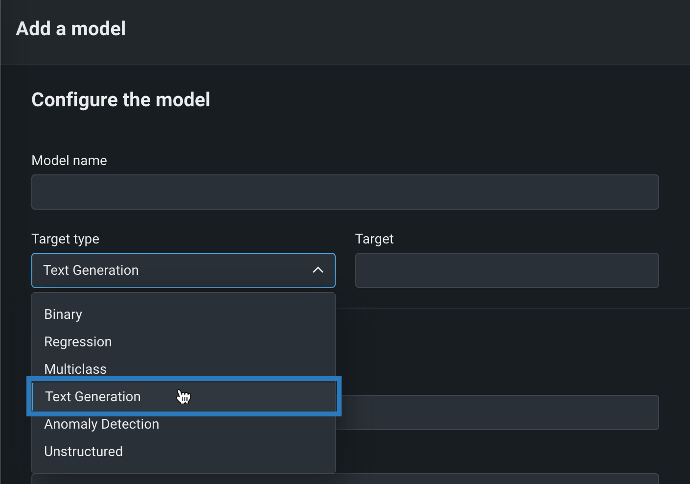Choose the Regression target type option

[78, 342]
